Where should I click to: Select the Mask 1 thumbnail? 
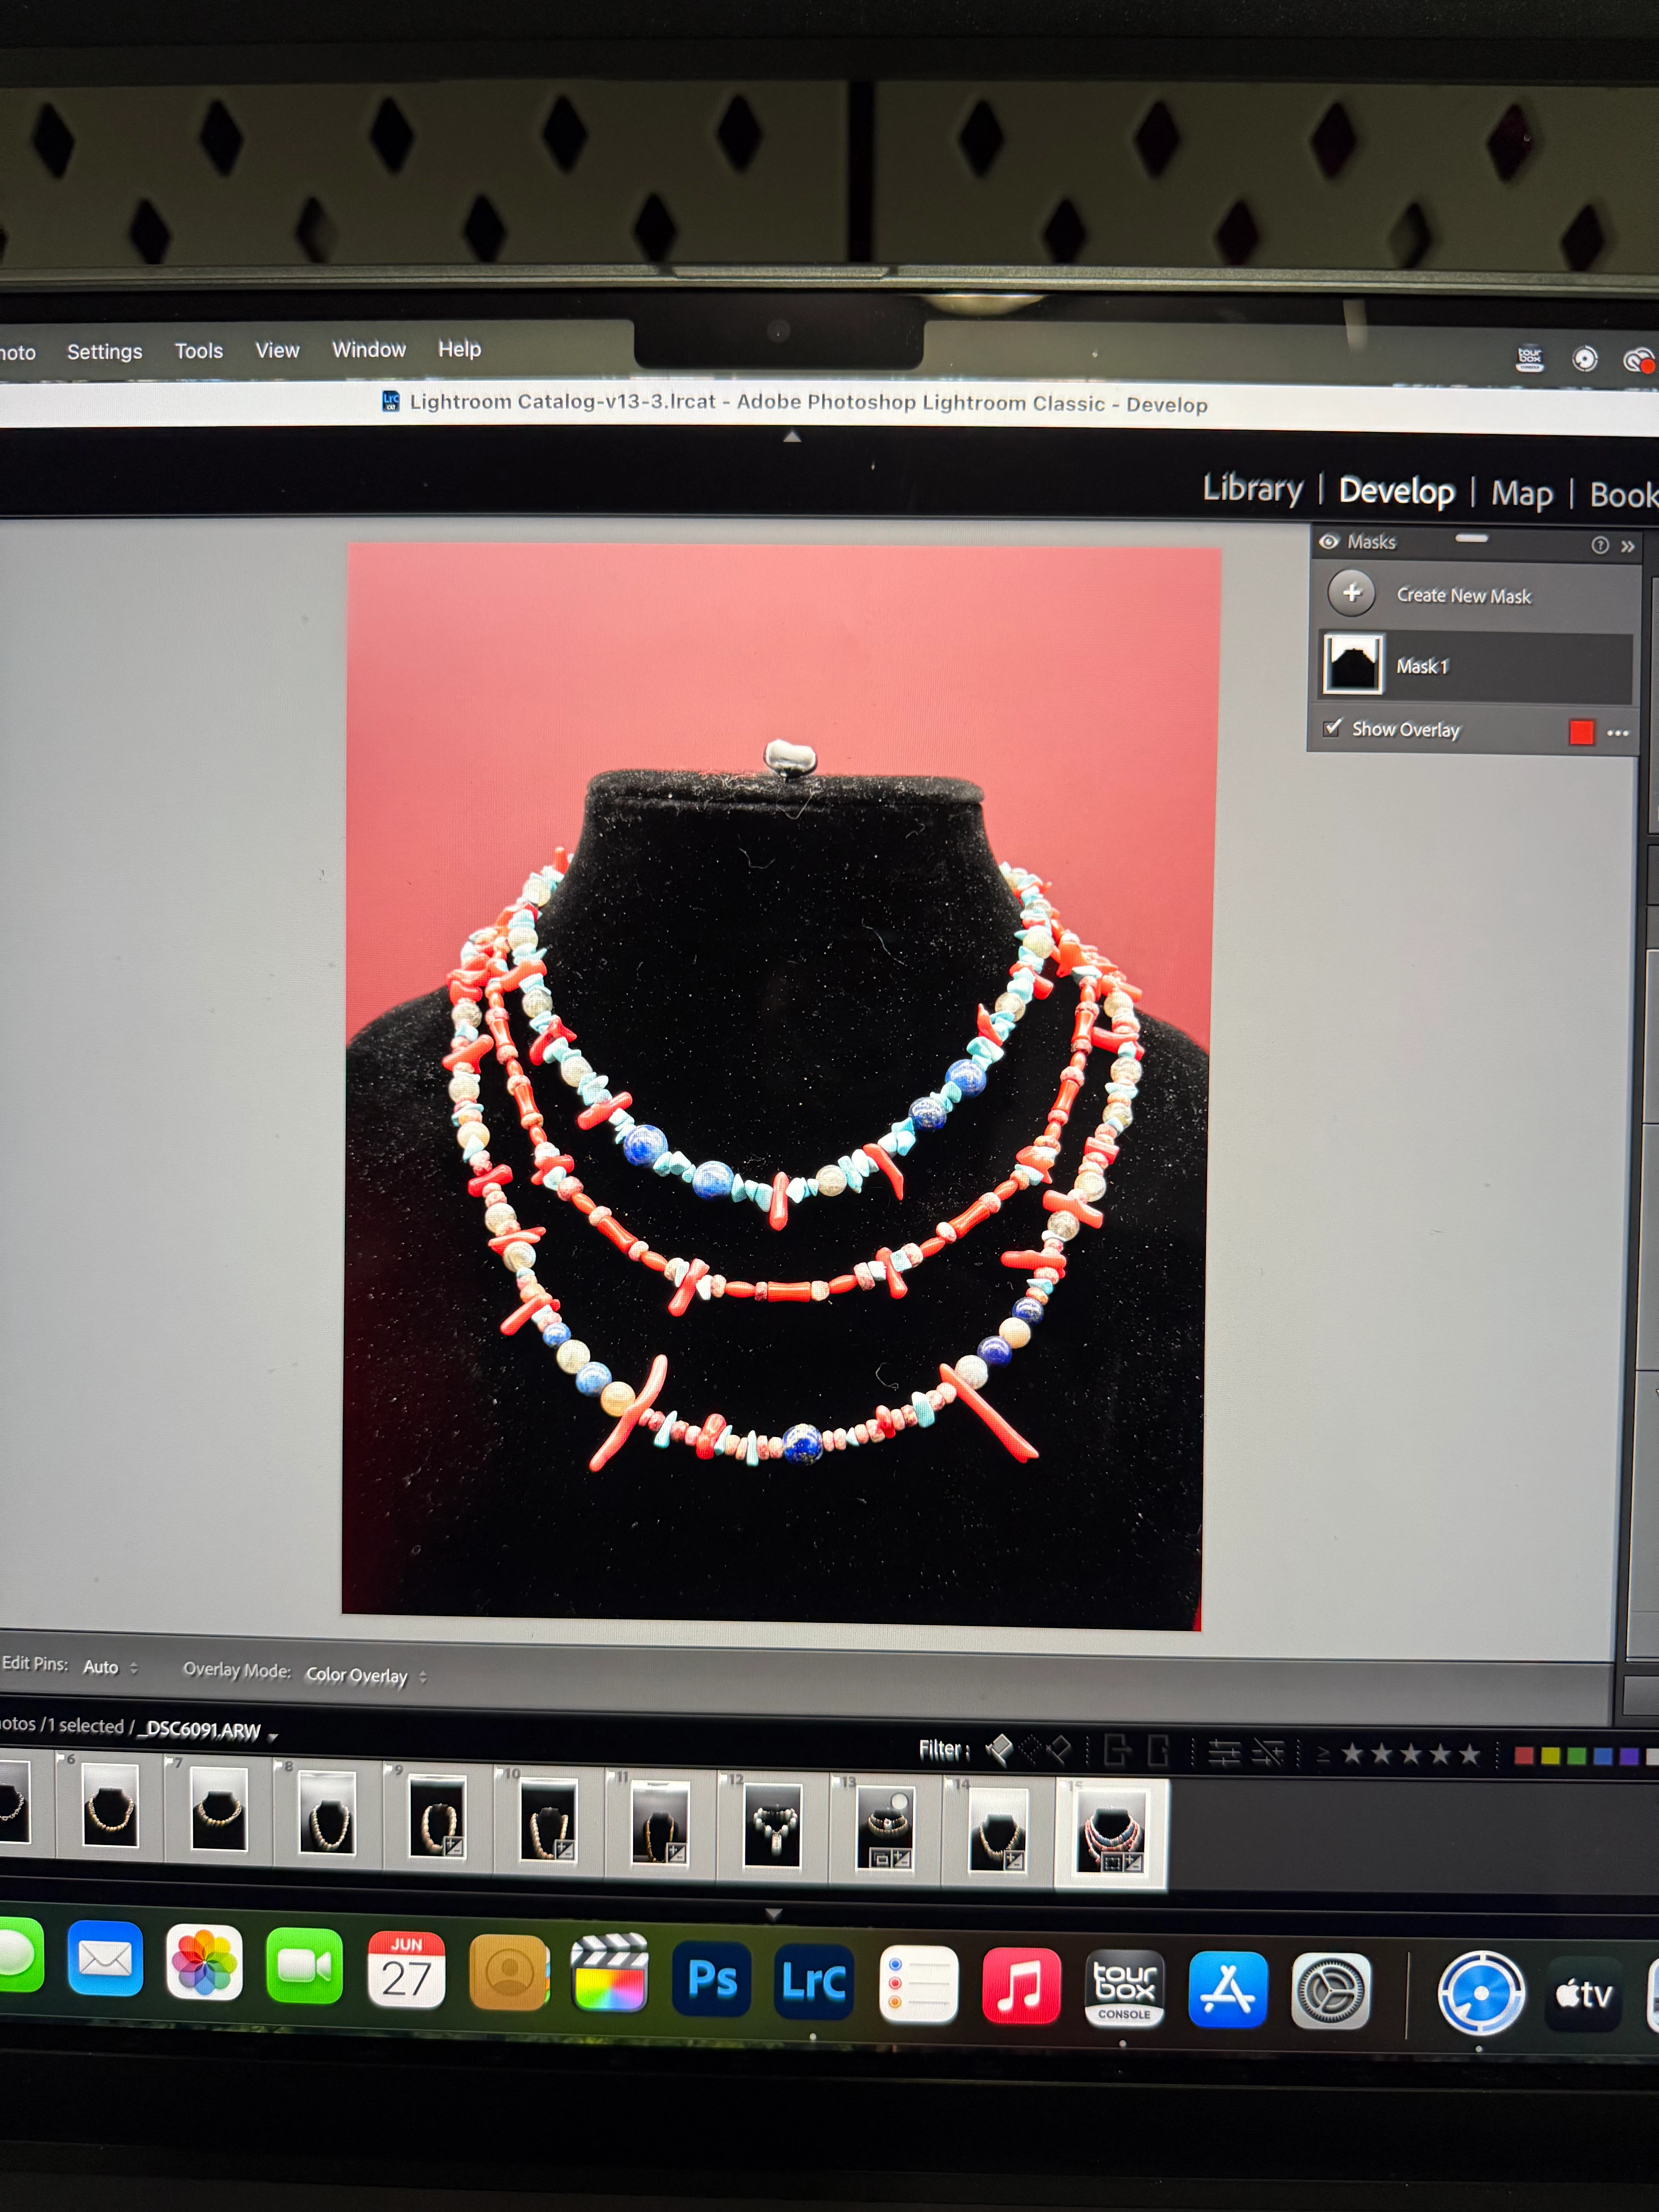tap(1353, 664)
